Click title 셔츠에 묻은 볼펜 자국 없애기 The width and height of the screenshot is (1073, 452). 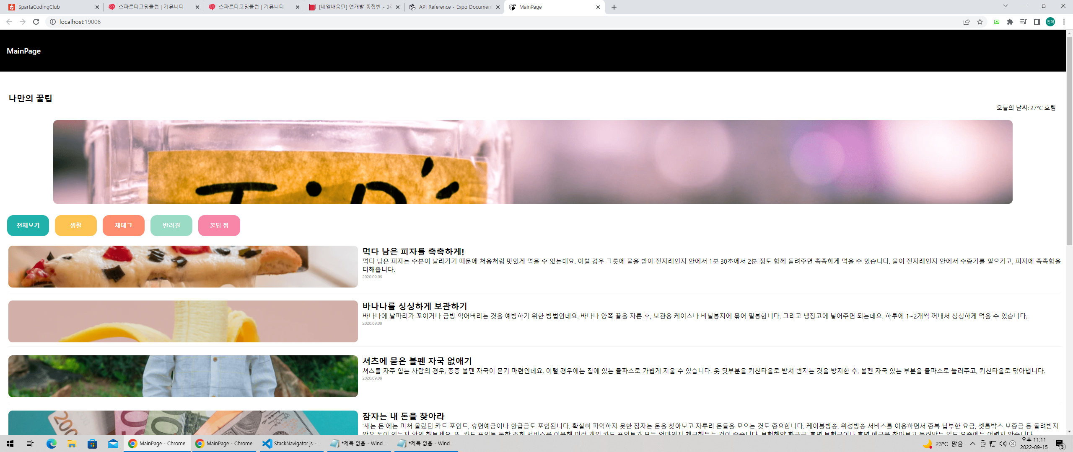[x=417, y=361]
